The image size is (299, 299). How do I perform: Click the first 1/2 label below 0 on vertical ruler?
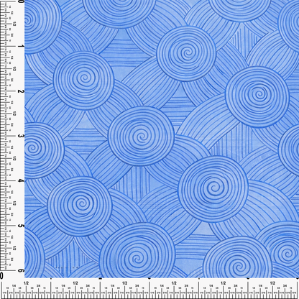[14, 24]
